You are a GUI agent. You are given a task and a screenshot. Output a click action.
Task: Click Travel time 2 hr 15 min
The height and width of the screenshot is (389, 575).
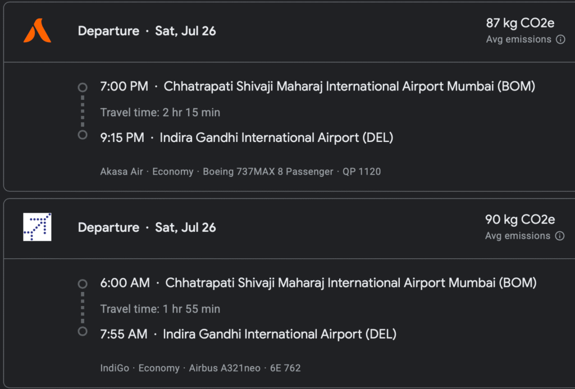tap(160, 112)
